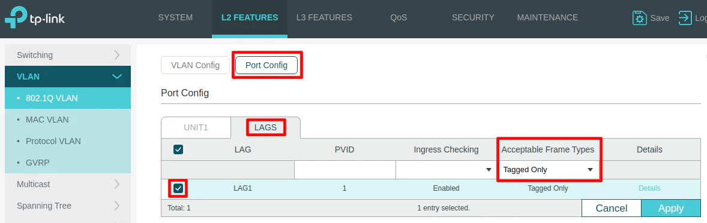Click the Enabled cell for LAG1

pos(446,188)
